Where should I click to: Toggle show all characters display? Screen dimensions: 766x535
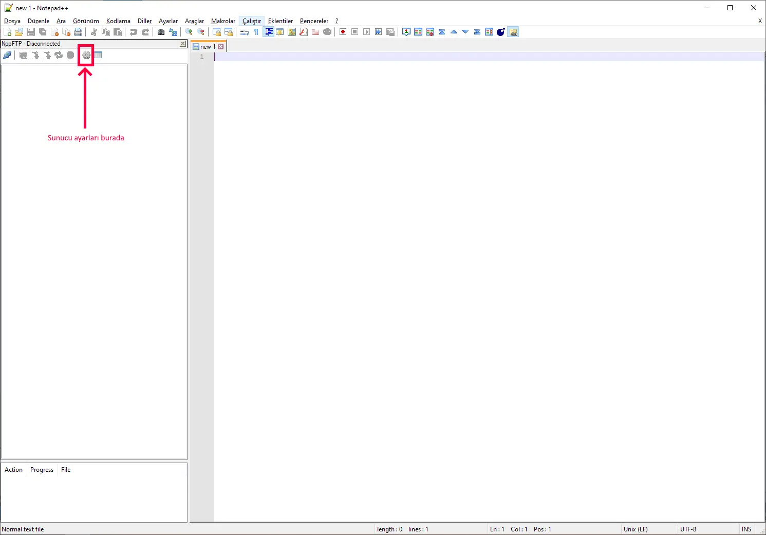(256, 31)
